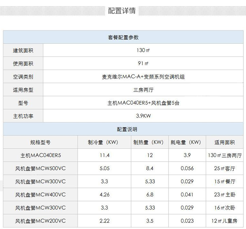Select the 制冷量 (KW) column header
The image size is (246, 229).
103,142
